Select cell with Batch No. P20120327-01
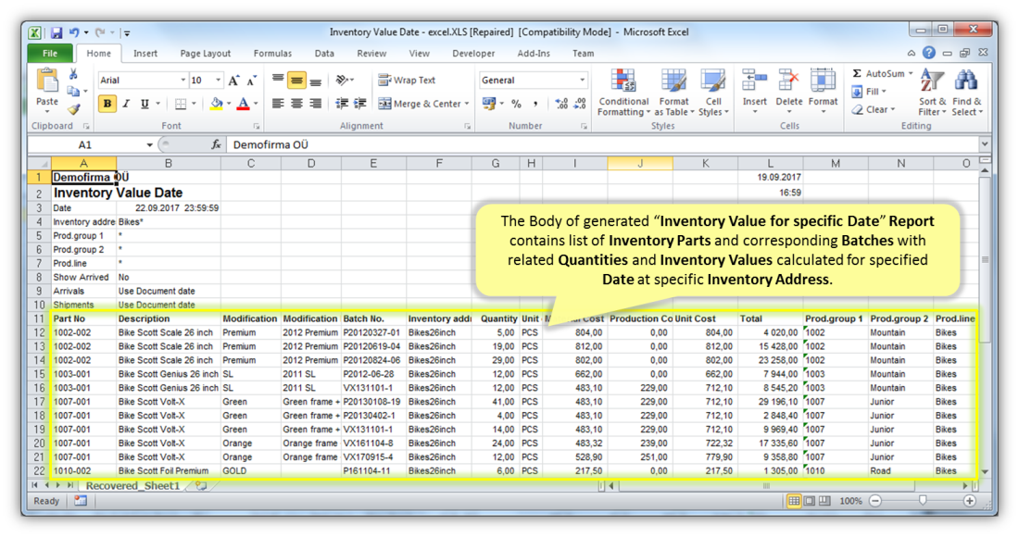Image resolution: width=1019 pixels, height=537 pixels. (373, 332)
